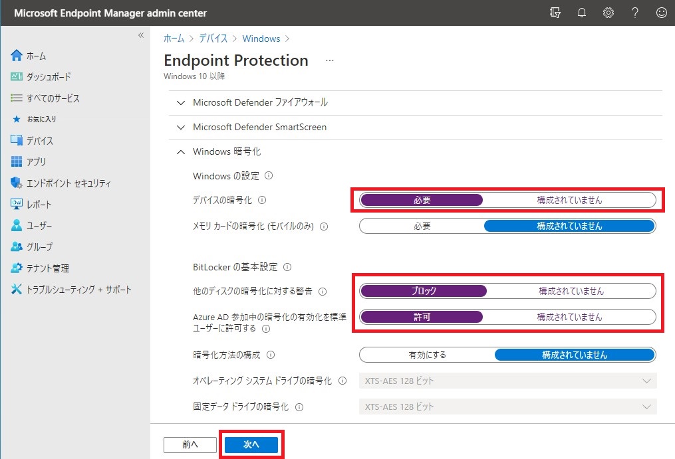The image size is (675, 459).
Task: Show info for 暗号化方法の構成
Action: coord(271,355)
